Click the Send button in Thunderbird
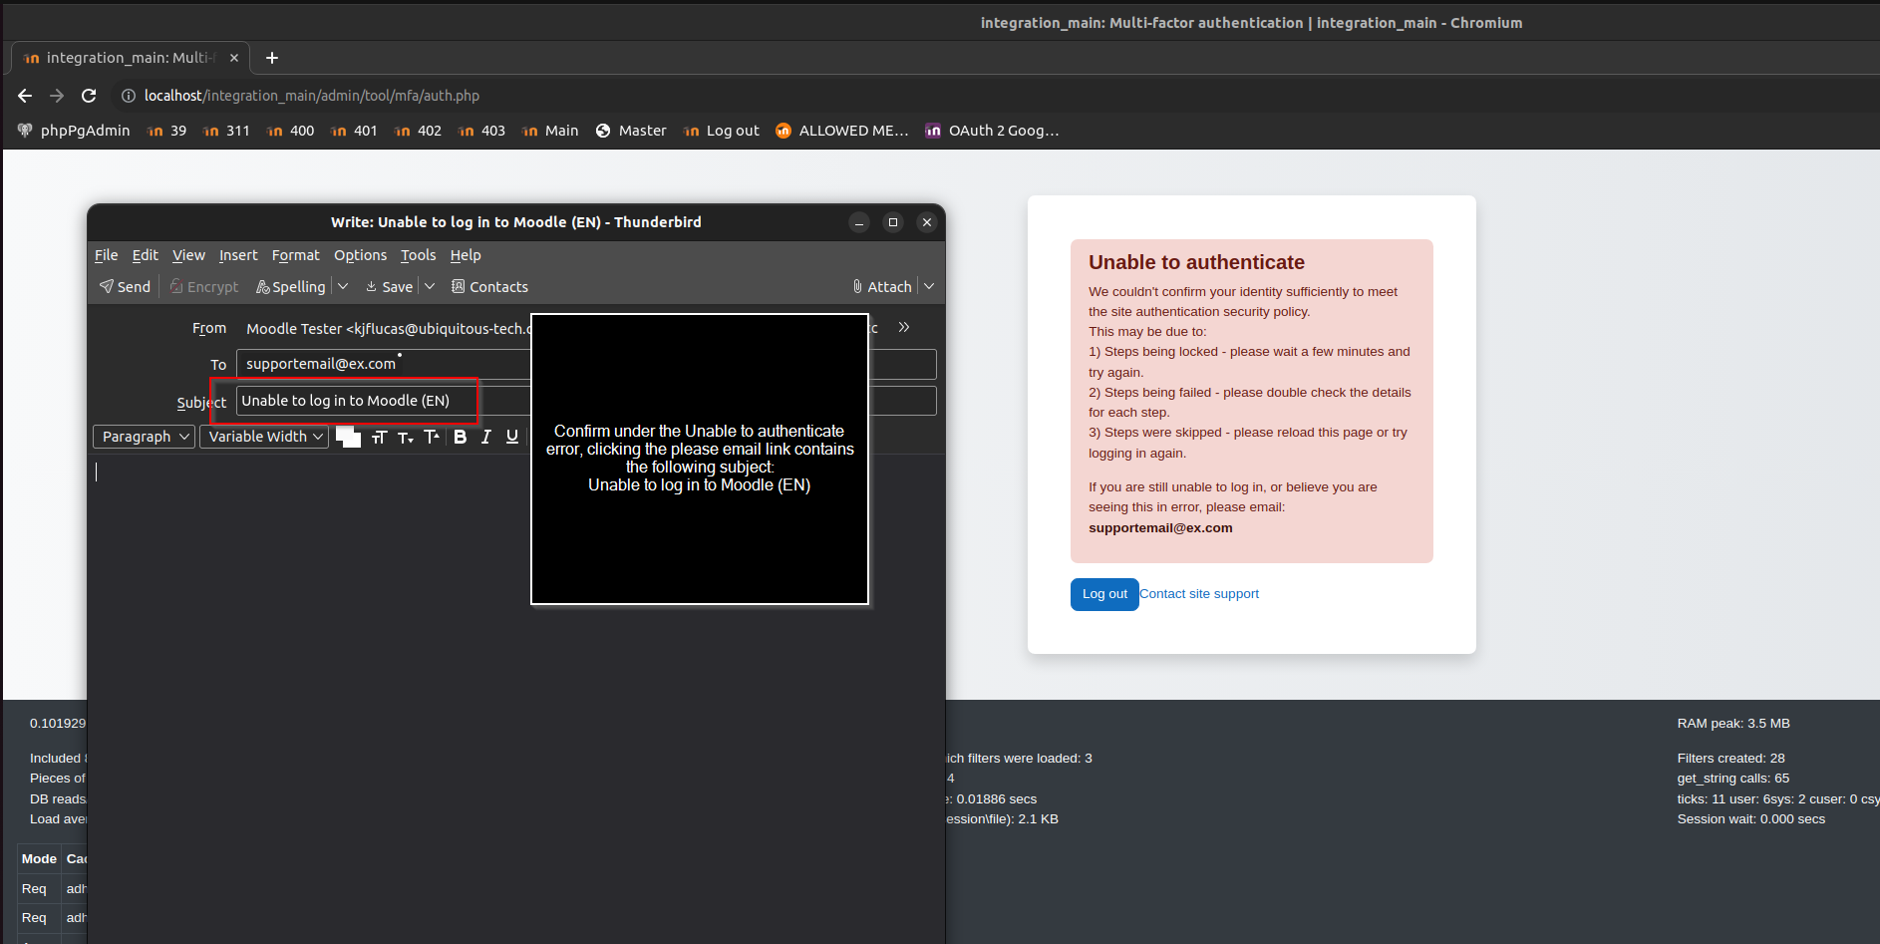Screen dimensions: 1880x944 pyautogui.click(x=125, y=287)
